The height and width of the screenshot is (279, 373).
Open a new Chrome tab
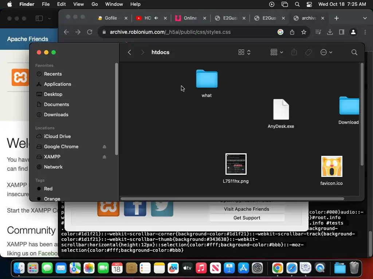point(336,18)
